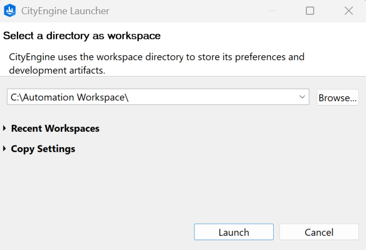The height and width of the screenshot is (250, 366).
Task: Open the workspace path dropdown arrow
Action: [x=302, y=97]
